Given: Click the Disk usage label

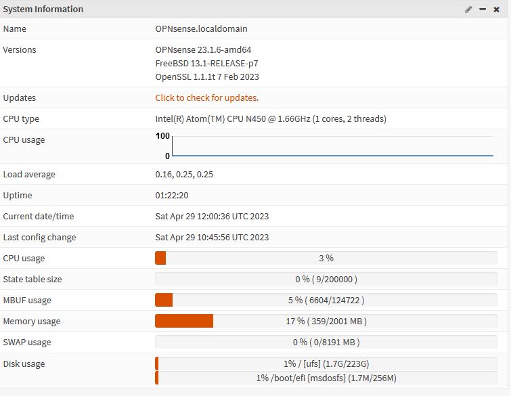Looking at the screenshot, I should pyautogui.click(x=24, y=364).
